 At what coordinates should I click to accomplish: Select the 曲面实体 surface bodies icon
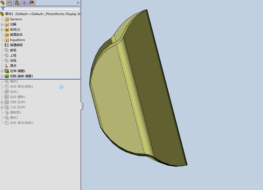(x=7, y=35)
